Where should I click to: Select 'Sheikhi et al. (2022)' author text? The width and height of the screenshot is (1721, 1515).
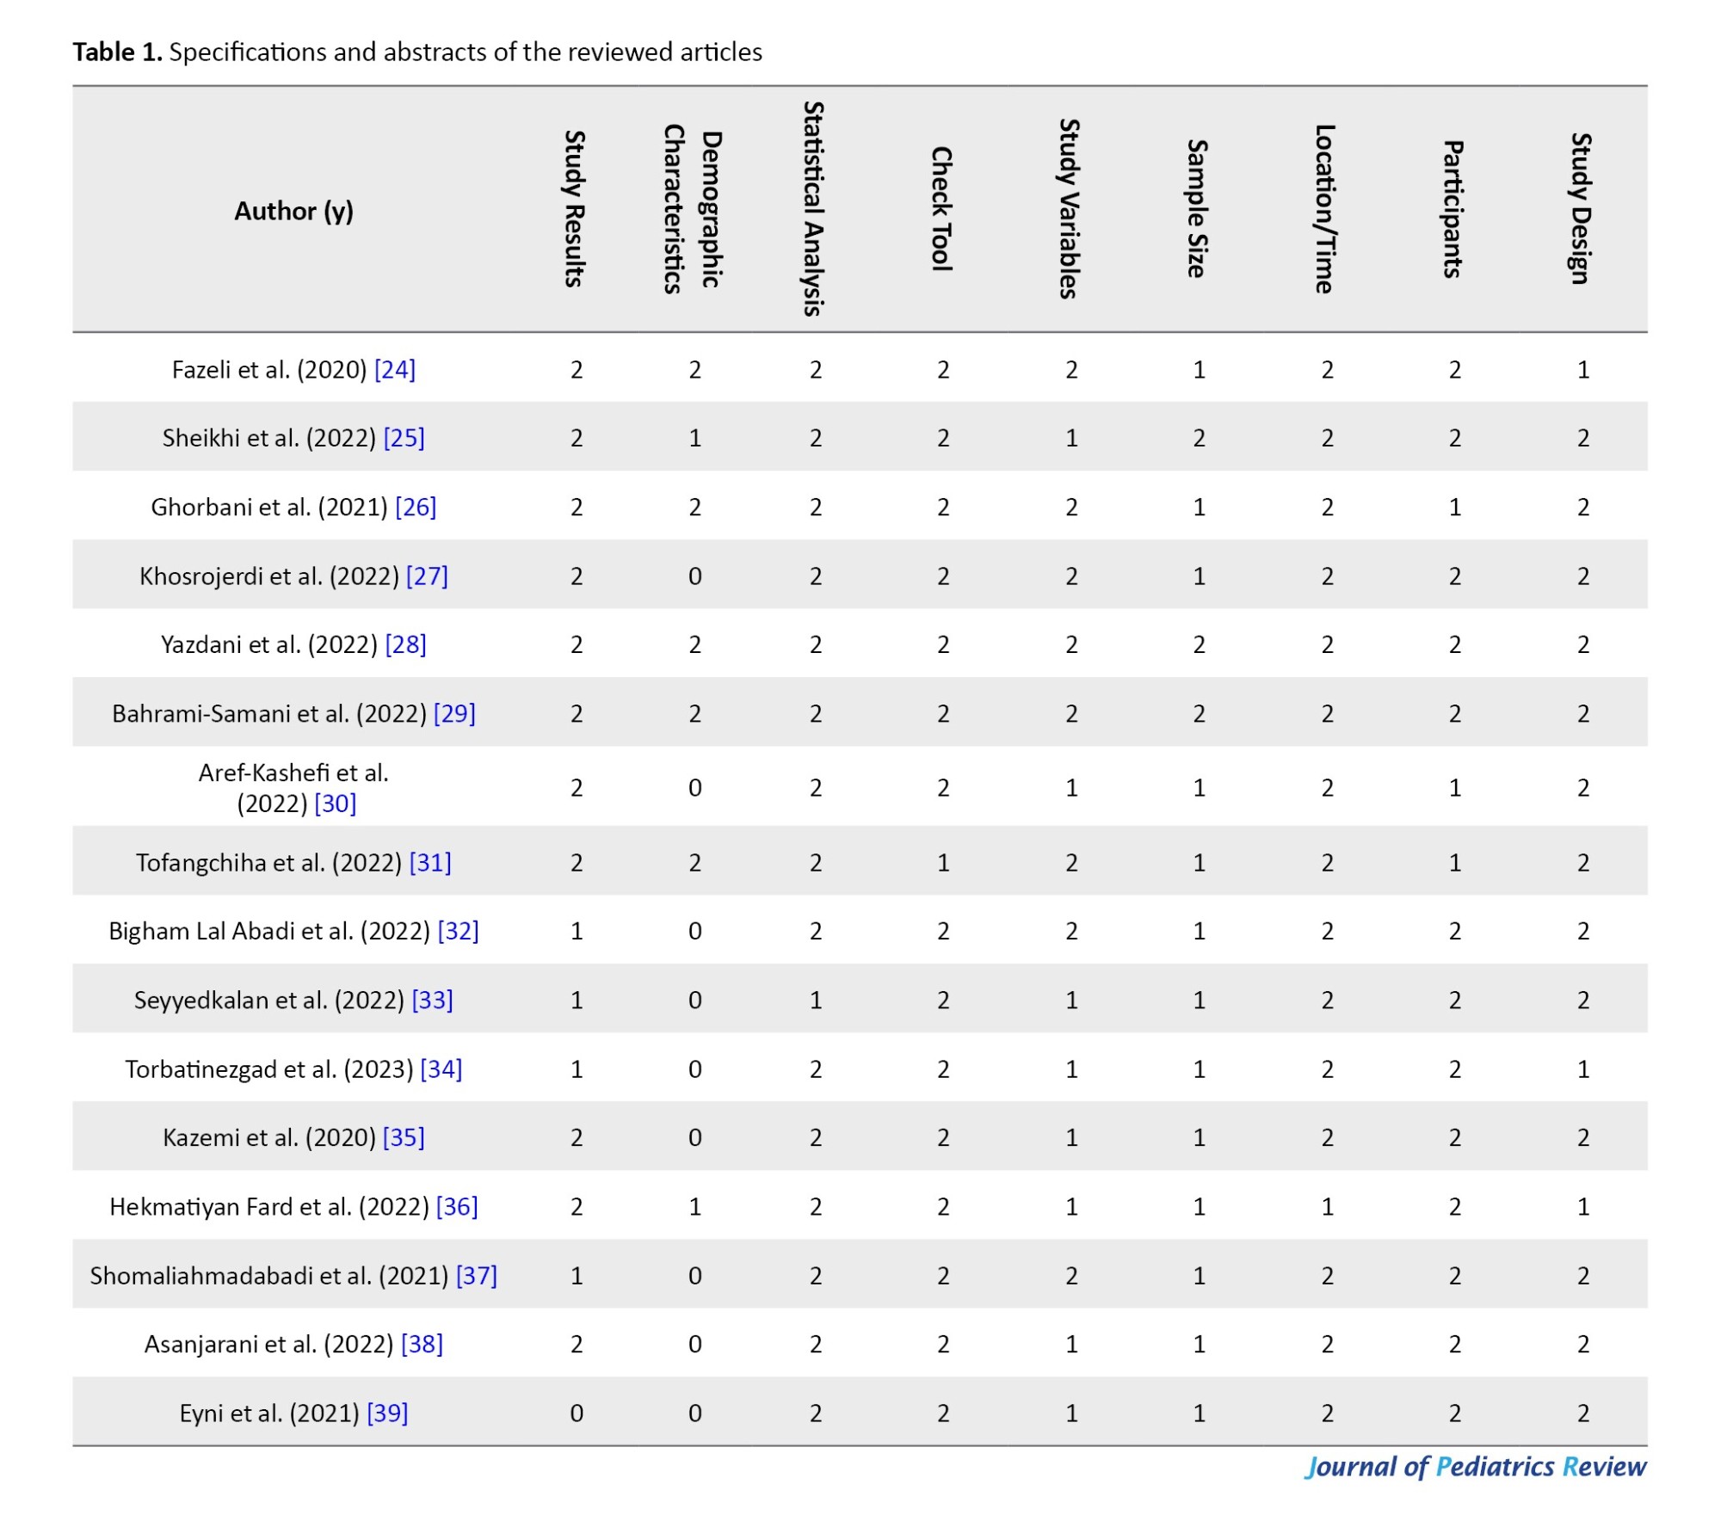269,438
